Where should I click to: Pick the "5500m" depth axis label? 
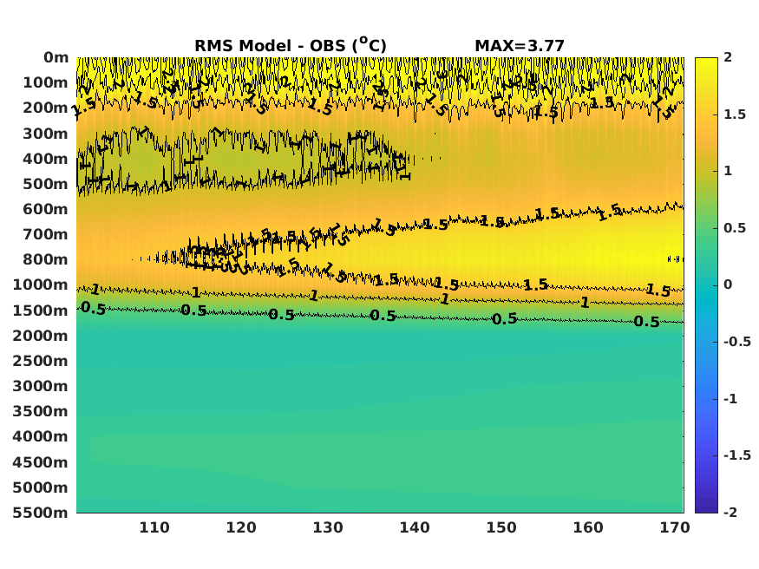41,513
